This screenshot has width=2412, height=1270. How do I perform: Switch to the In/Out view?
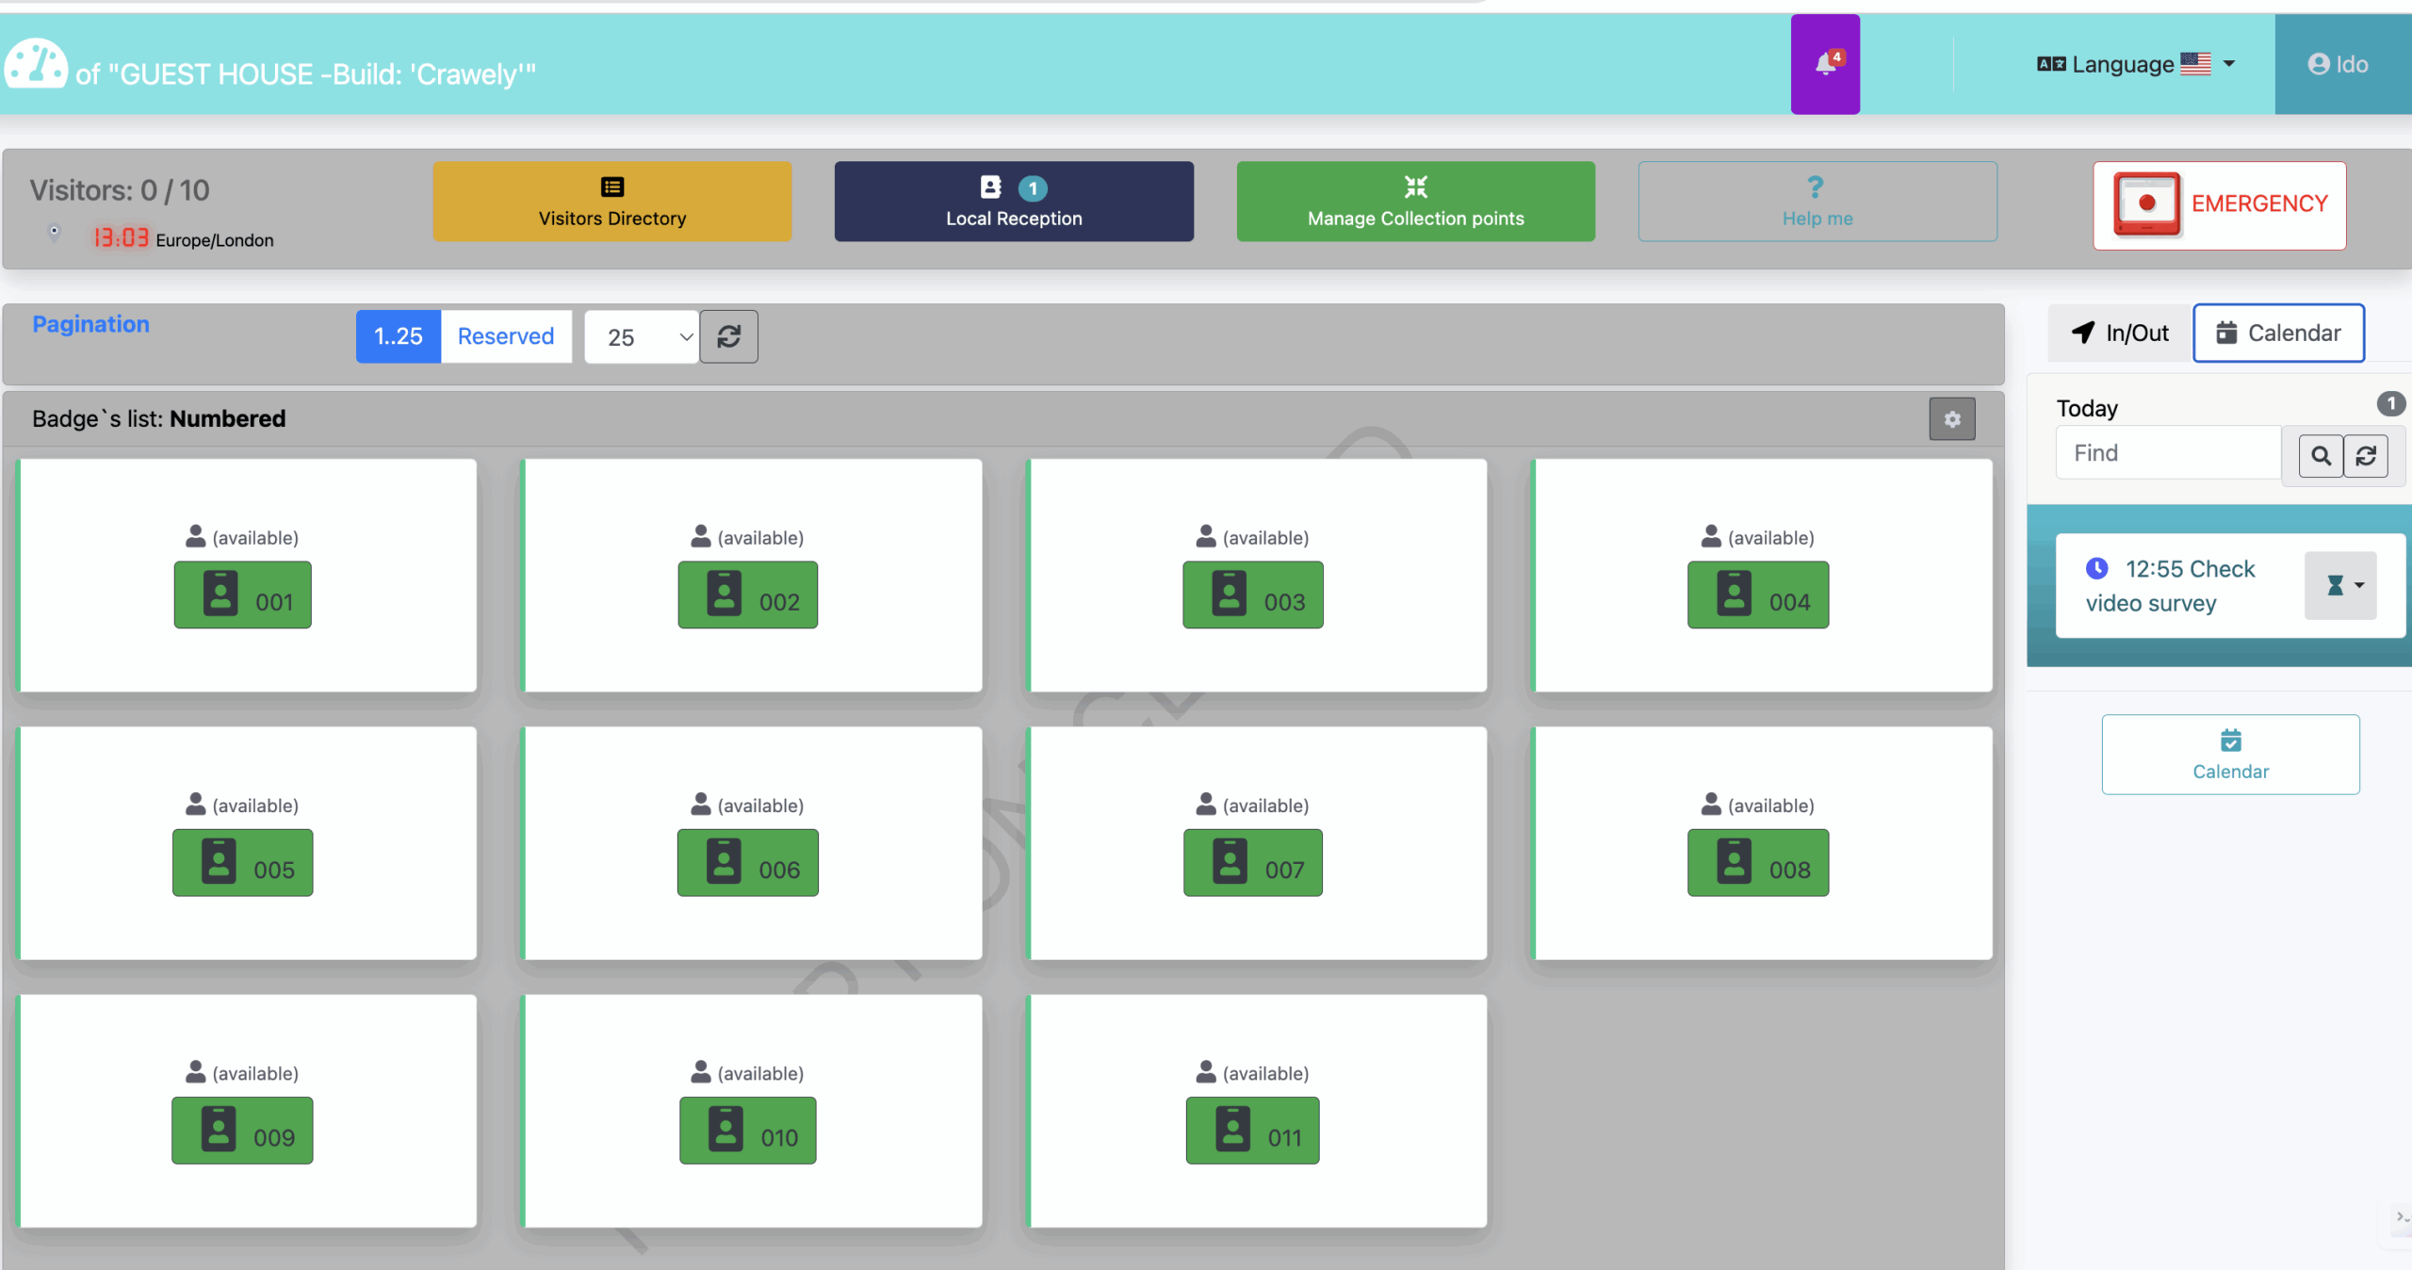[x=2120, y=334]
